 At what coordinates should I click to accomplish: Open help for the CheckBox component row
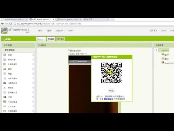pyautogui.click(x=33, y=60)
